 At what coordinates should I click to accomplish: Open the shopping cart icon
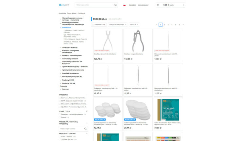point(158,5)
